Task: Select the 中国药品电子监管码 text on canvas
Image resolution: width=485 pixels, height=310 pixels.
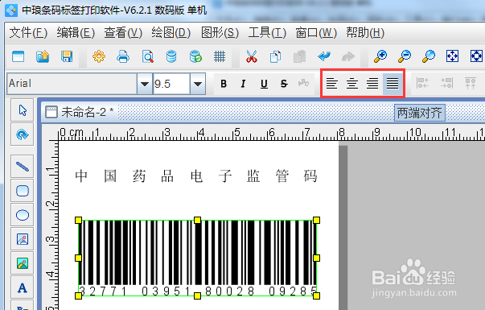Action: (x=196, y=176)
